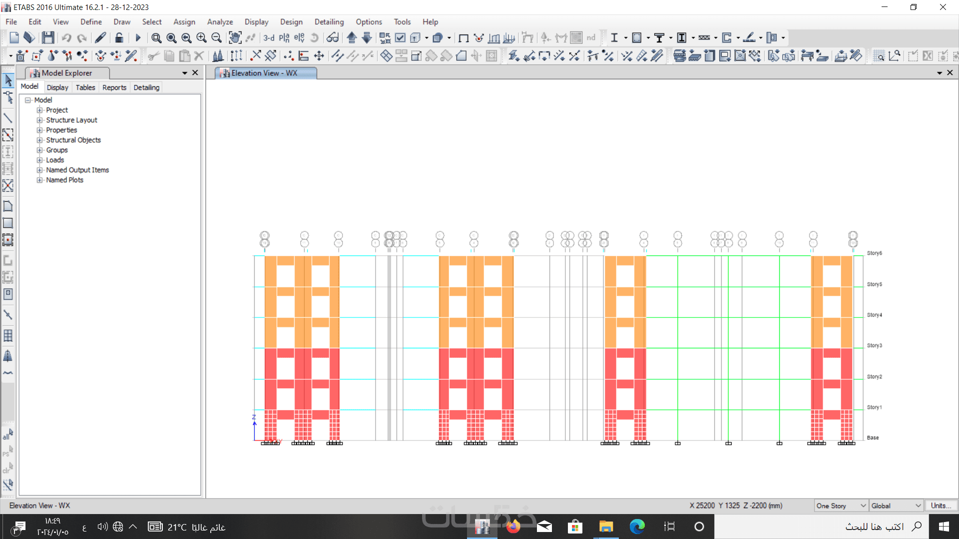The image size is (959, 539).
Task: Toggle the lock/unlock model icon
Action: pos(119,38)
